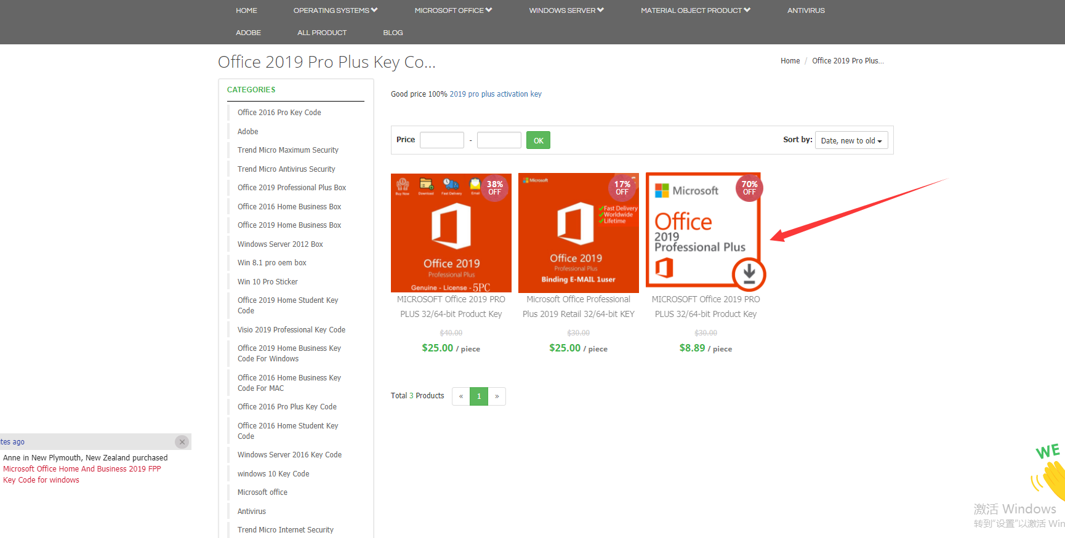
Task: Click the maximum price input field
Action: 499,140
